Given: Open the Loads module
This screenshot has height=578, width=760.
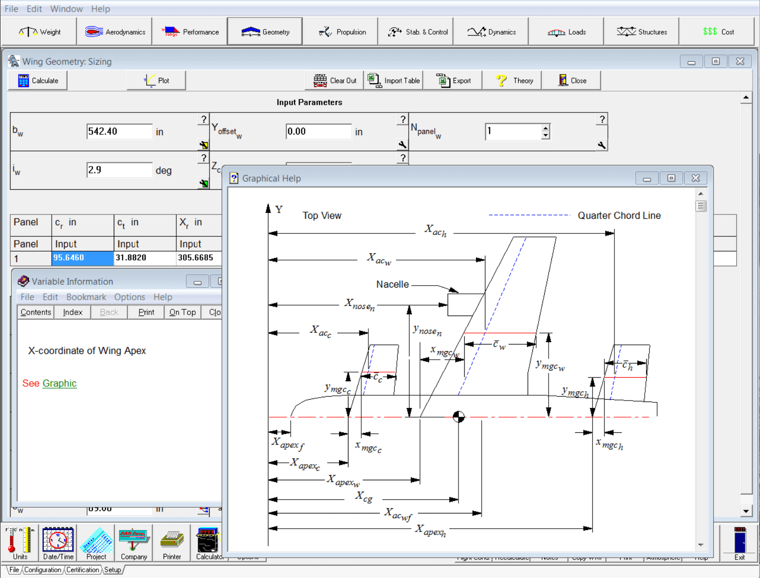Looking at the screenshot, I should (x=567, y=31).
